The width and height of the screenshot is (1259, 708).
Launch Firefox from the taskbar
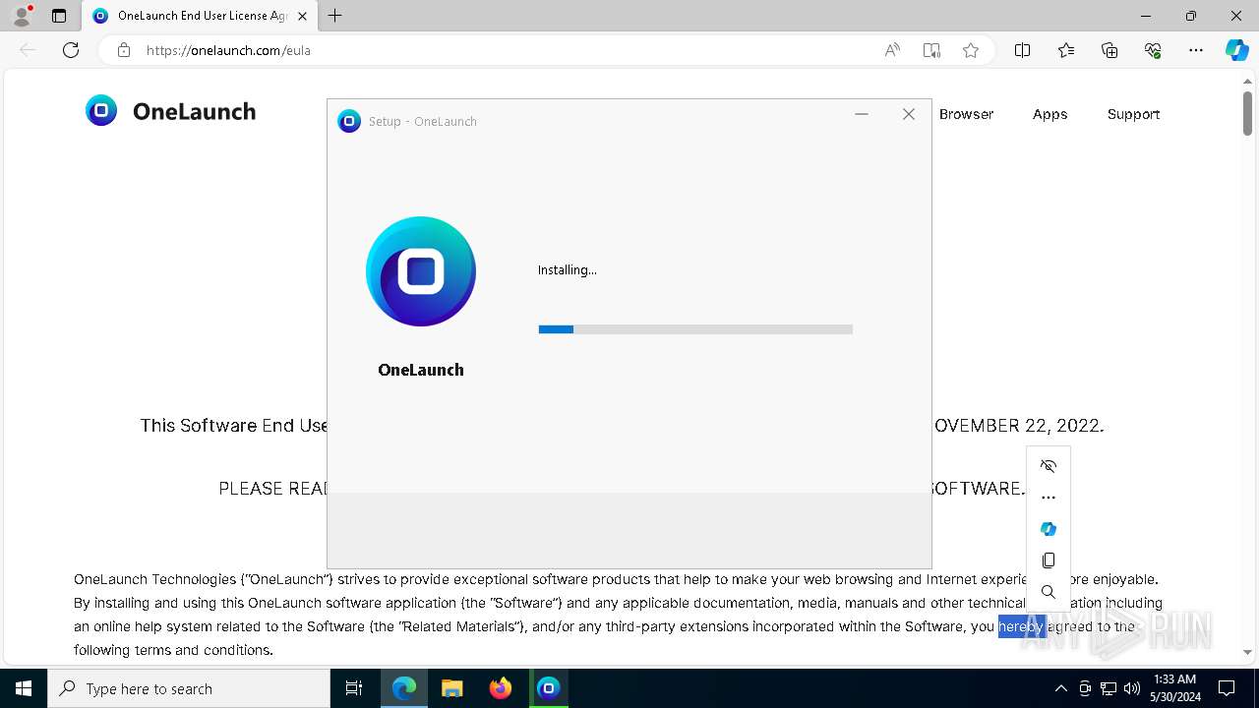point(501,688)
